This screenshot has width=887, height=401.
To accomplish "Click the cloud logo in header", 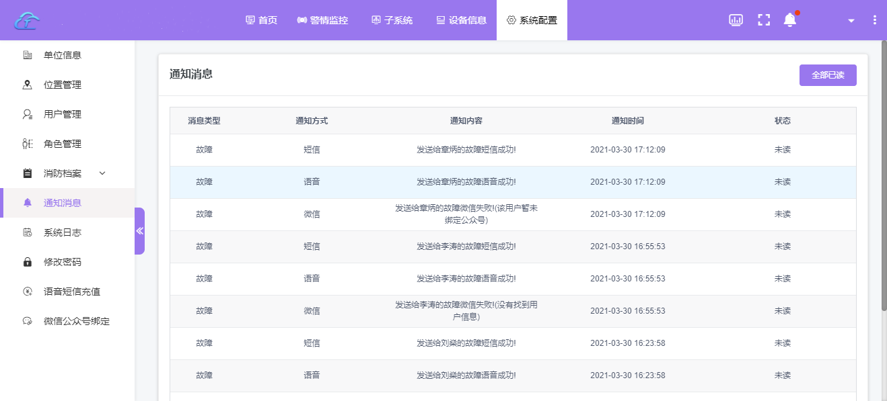I will point(28,20).
